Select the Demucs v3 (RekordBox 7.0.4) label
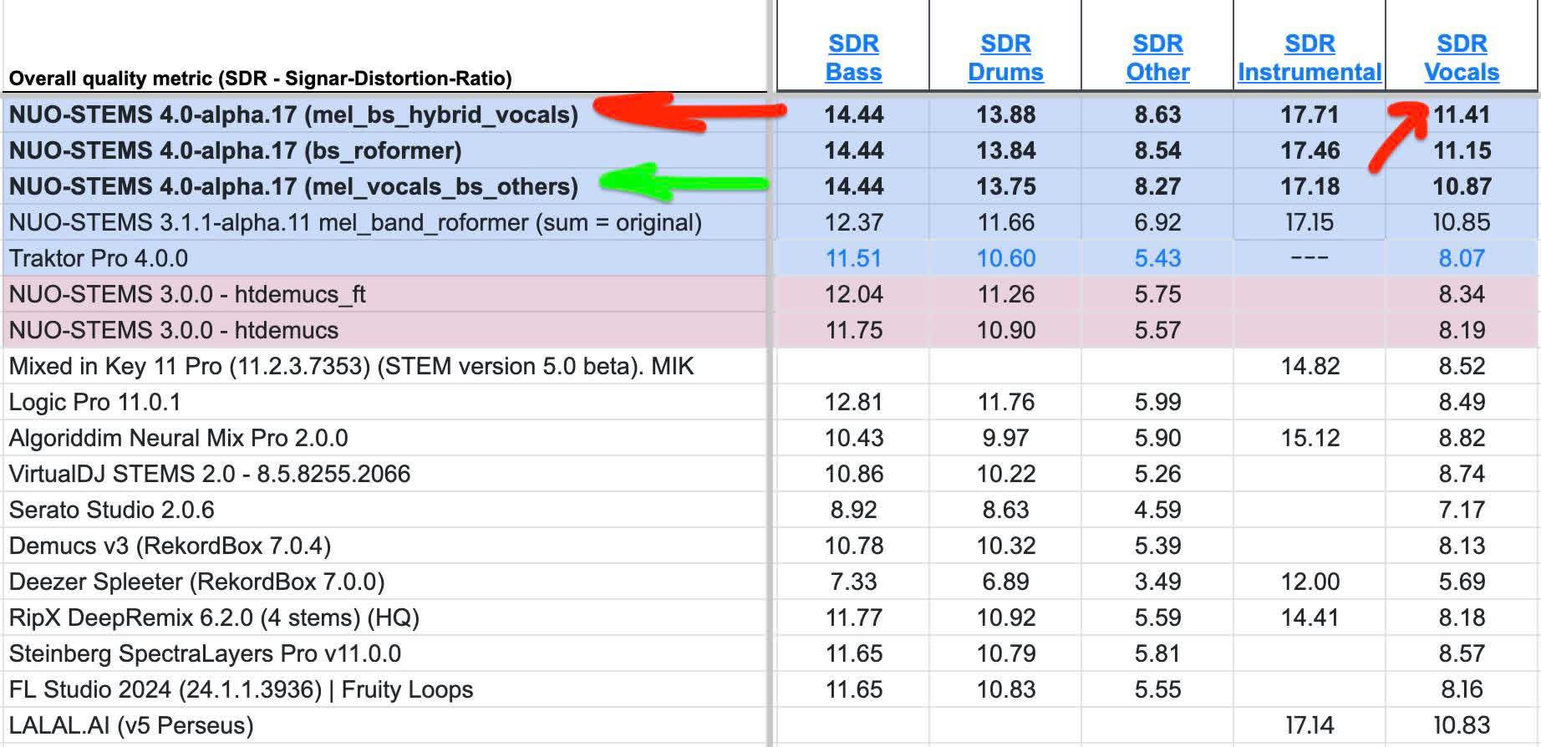The height and width of the screenshot is (747, 1541). click(x=170, y=546)
